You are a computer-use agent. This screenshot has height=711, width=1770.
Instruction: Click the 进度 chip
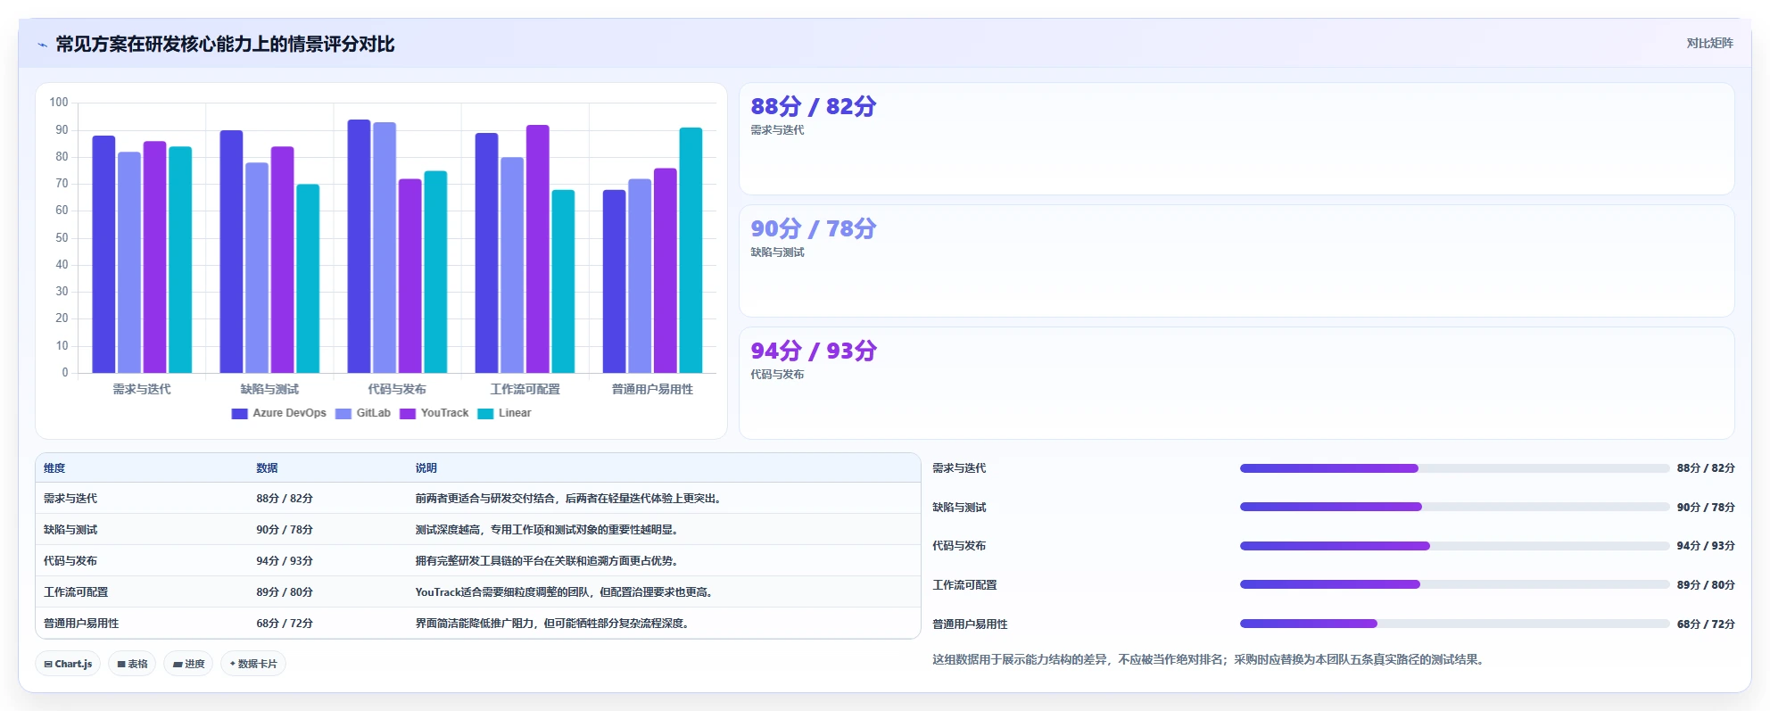tap(188, 664)
